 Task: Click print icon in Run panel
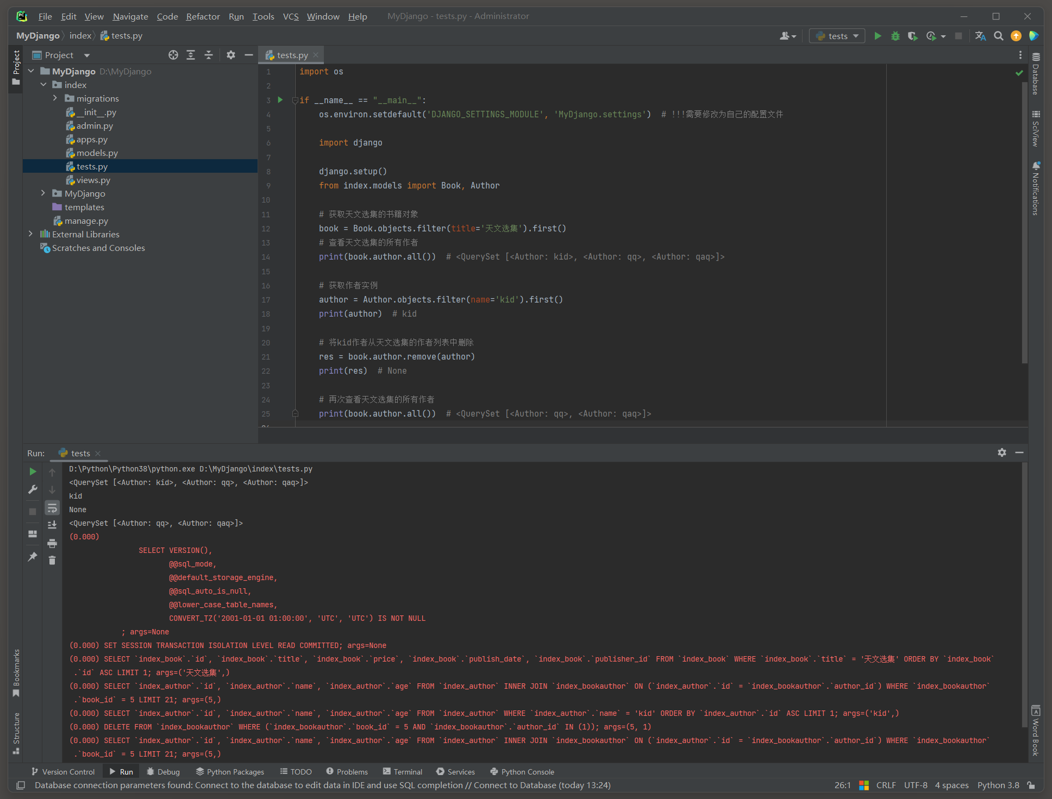point(52,543)
